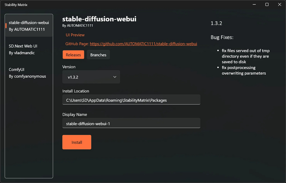This screenshot has height=183, width=286.
Task: Click the By AUTOMATIC1111 text under the heading
Action: tap(78, 25)
